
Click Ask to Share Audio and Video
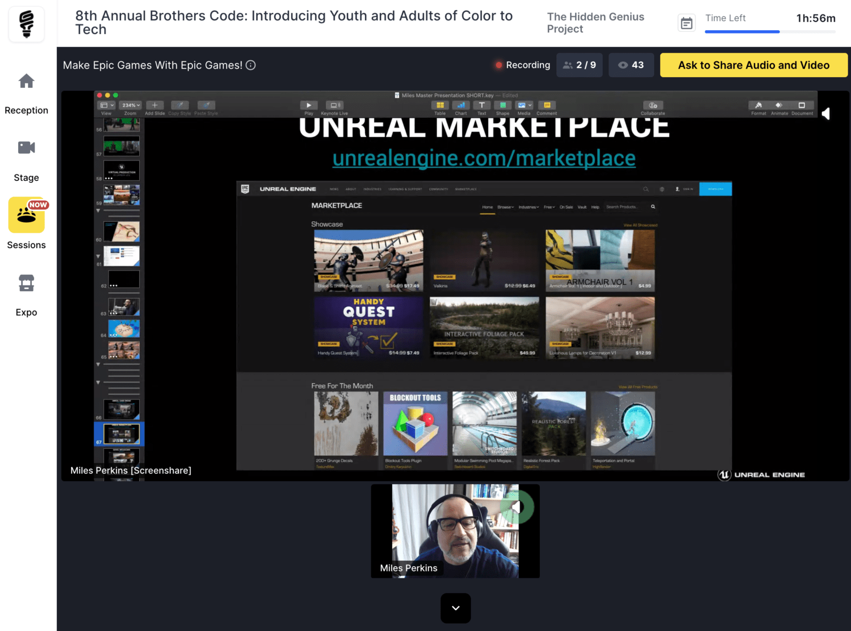click(x=753, y=65)
